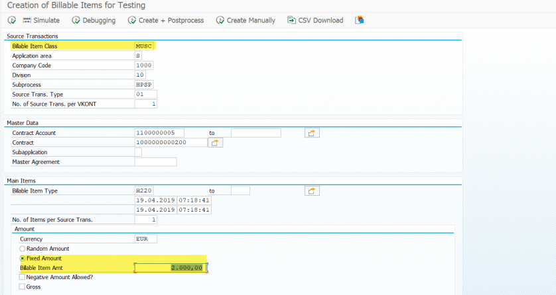This screenshot has width=556, height=295.
Task: Click the Main Items group header
Action: coord(21,181)
